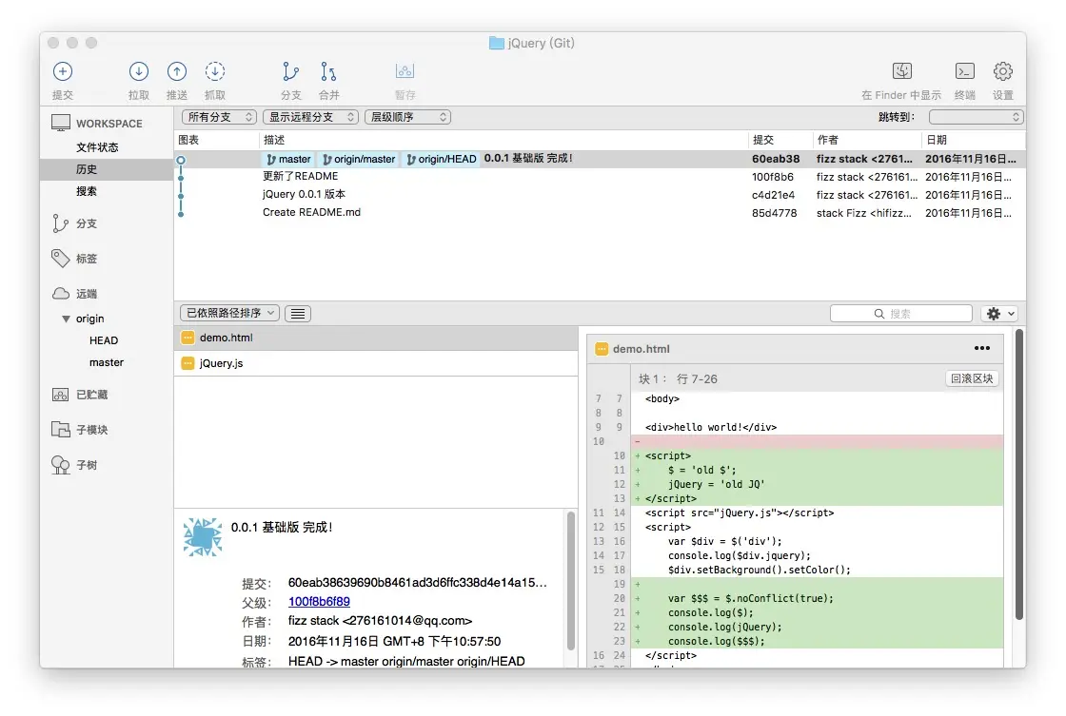Click the master branch label

point(289,159)
